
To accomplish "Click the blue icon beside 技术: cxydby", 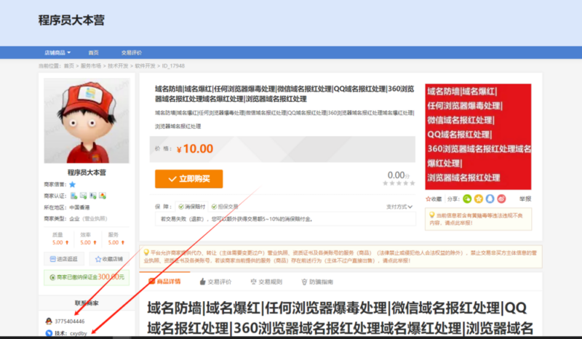I will (x=49, y=333).
